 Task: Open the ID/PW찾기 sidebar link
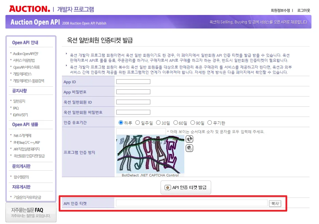20,115
